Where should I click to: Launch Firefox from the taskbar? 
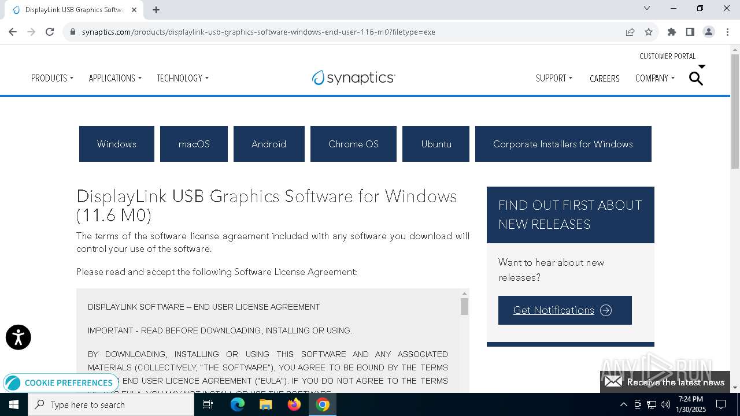tap(294, 404)
